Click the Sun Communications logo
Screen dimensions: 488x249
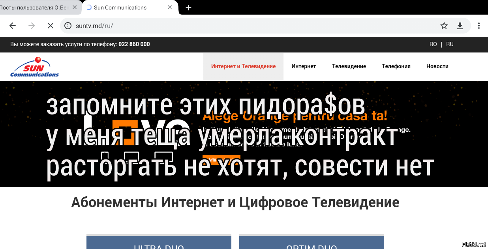point(34,67)
